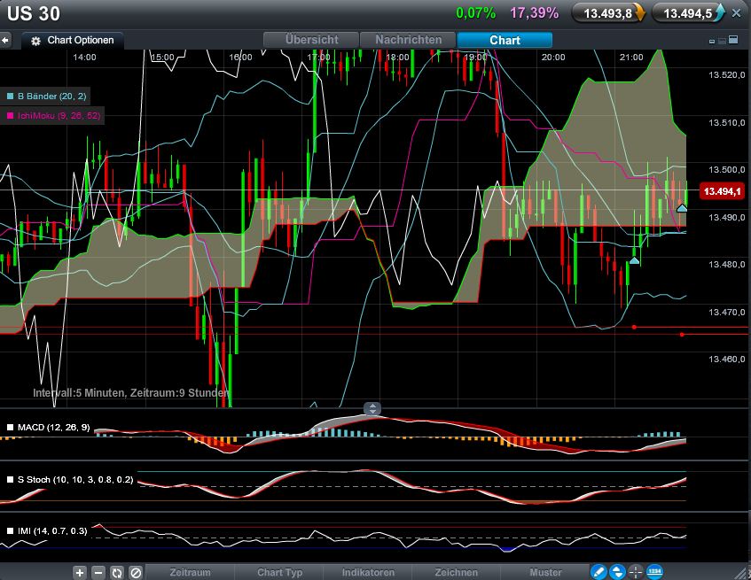Click the upper red horizontal line's dot
Image resolution: width=751 pixels, height=580 pixels.
tap(634, 327)
